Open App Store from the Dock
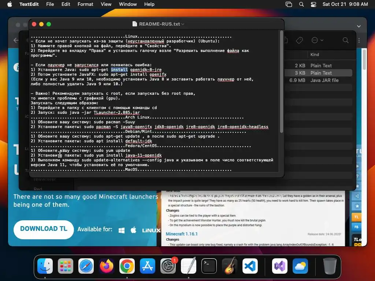The width and height of the screenshot is (375, 281). 148,266
